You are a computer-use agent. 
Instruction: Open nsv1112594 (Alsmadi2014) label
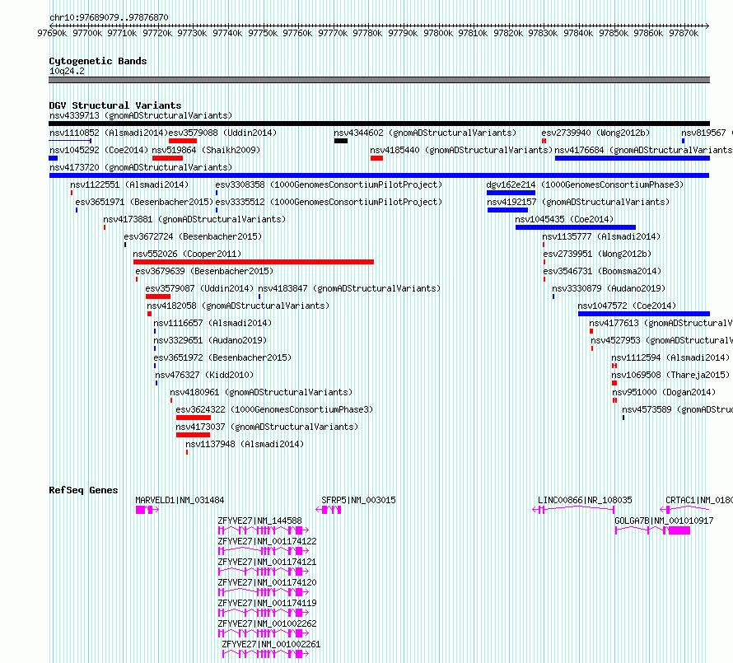(670, 357)
